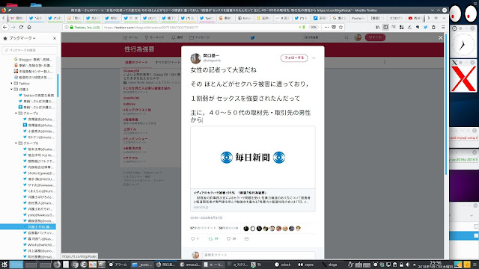
Task: Reload the page in Firefox toolbar
Action: click(x=21, y=27)
